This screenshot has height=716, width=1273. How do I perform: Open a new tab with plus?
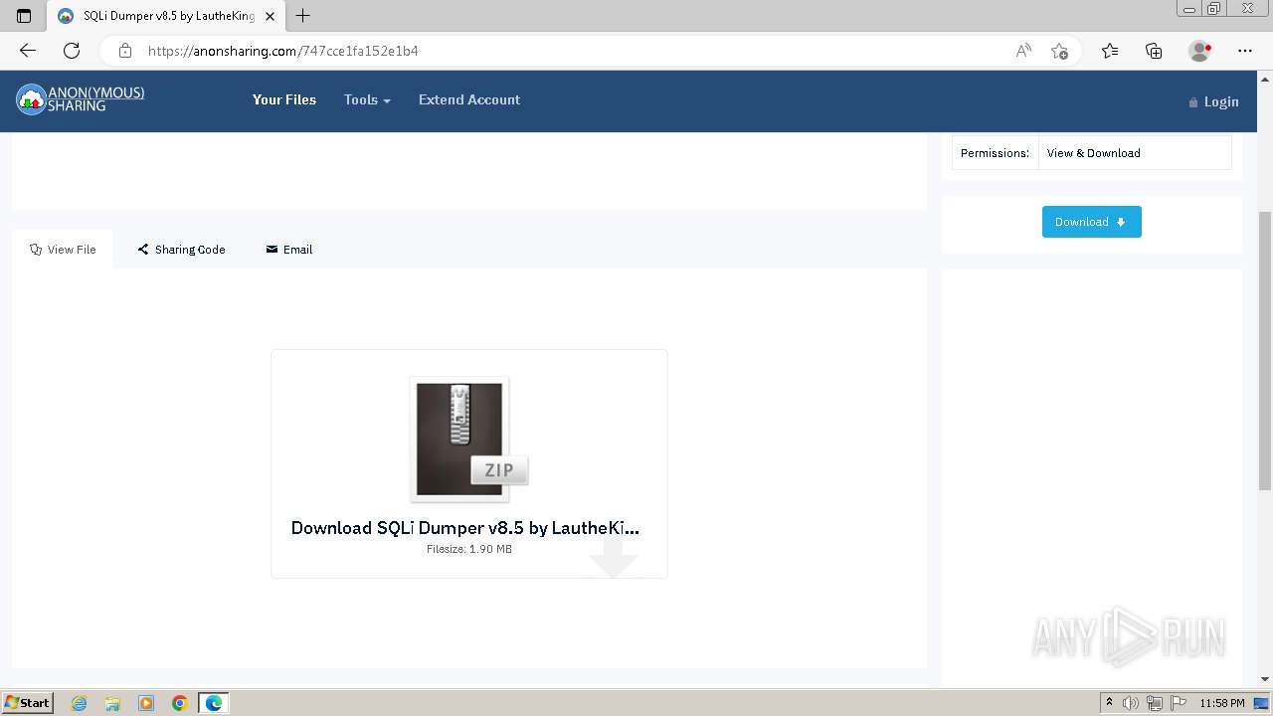303,16
